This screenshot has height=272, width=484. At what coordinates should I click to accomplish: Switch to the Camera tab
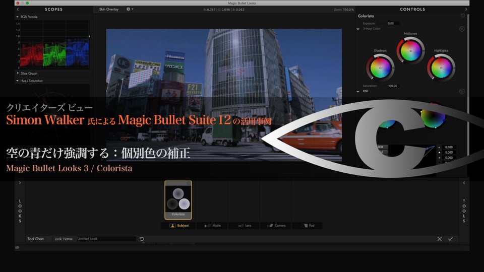[x=276, y=226]
